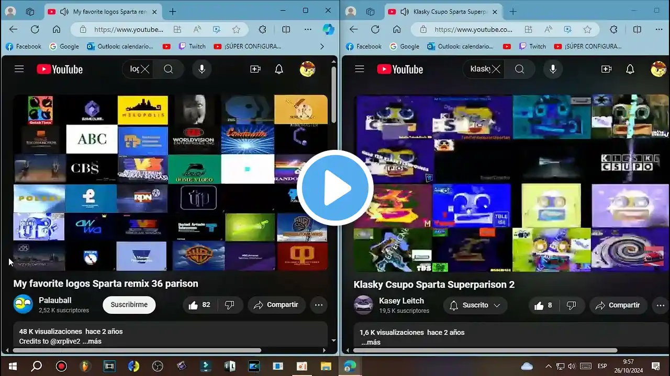Mute audio on right browser tab
670x376 pixels.
click(x=405, y=11)
